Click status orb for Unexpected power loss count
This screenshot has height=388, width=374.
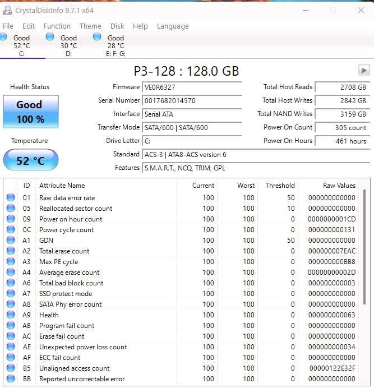[x=11, y=347]
